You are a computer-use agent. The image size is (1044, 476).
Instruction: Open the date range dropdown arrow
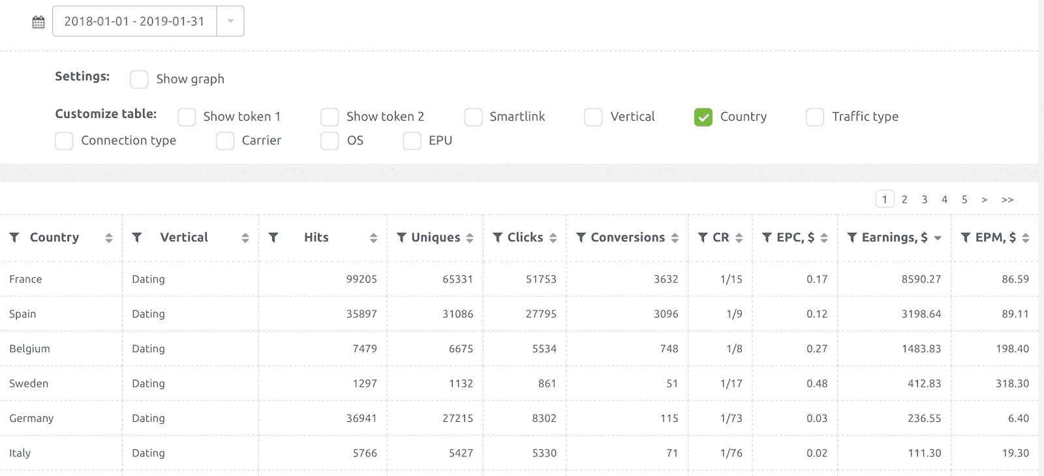230,22
